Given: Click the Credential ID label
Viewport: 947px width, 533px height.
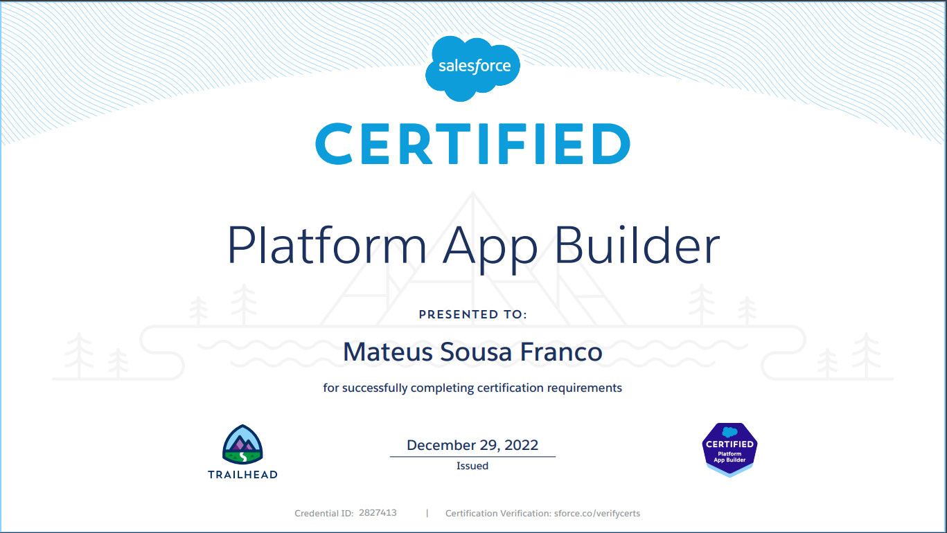Looking at the screenshot, I should [x=324, y=513].
